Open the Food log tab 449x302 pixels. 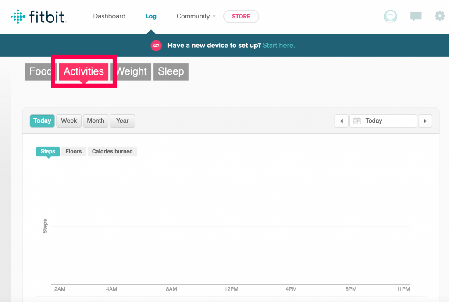click(39, 71)
